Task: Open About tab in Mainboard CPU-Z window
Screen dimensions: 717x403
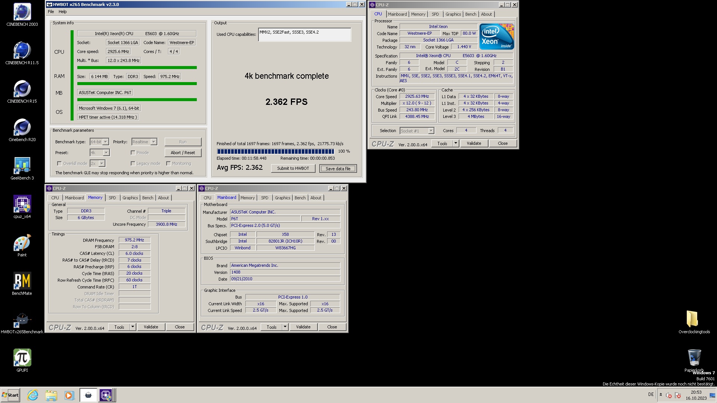Action: click(316, 198)
